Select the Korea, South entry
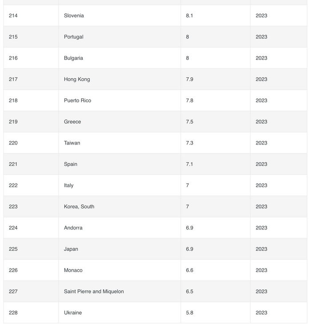311x325 pixels. tap(79, 207)
